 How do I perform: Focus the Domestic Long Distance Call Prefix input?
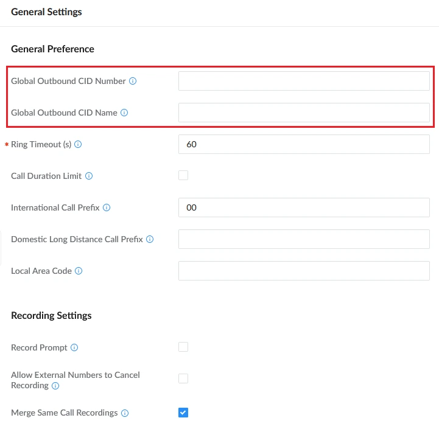[x=304, y=239]
